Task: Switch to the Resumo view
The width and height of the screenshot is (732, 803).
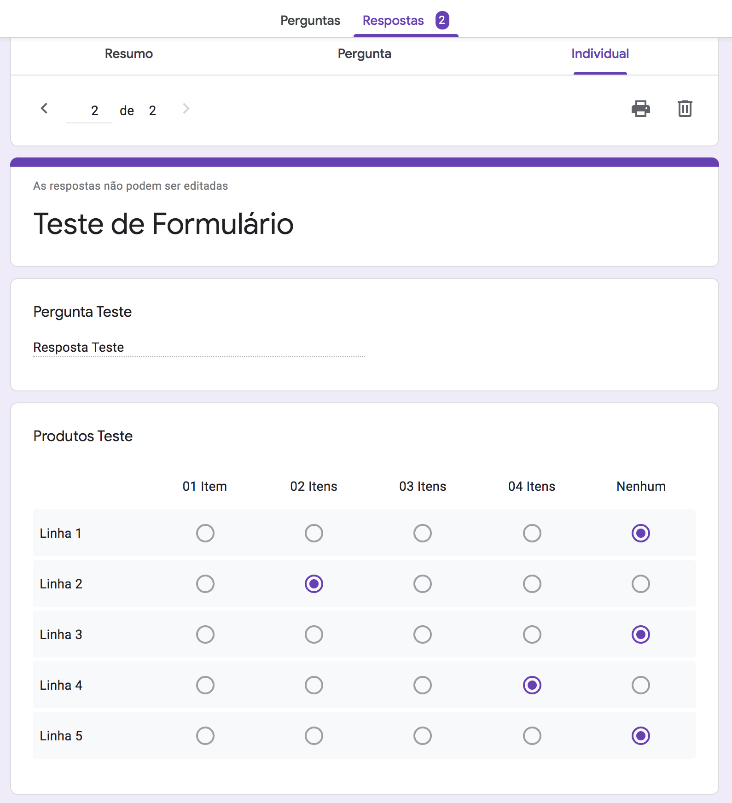Action: point(128,54)
